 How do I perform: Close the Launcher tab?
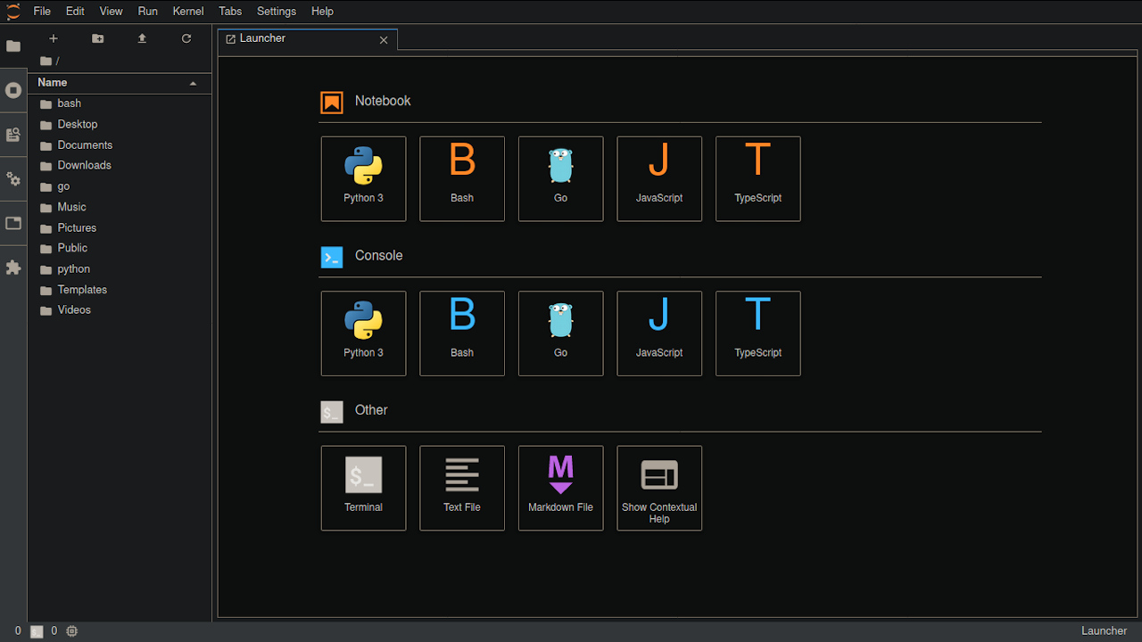point(384,40)
